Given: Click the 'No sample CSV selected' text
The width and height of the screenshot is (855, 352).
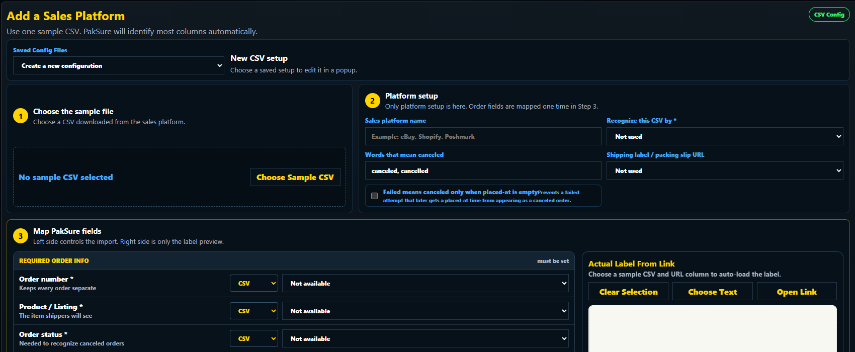Looking at the screenshot, I should (x=66, y=177).
